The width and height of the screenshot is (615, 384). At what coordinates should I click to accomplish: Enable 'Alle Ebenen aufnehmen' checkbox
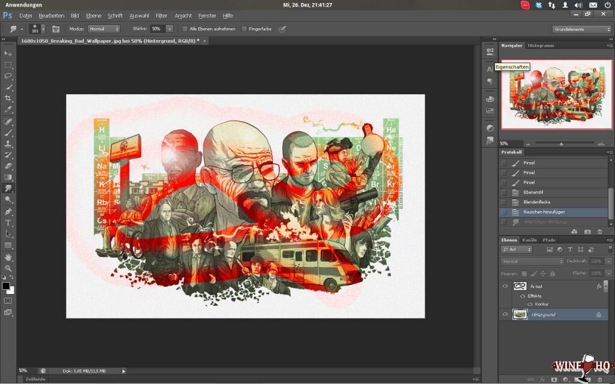point(185,29)
